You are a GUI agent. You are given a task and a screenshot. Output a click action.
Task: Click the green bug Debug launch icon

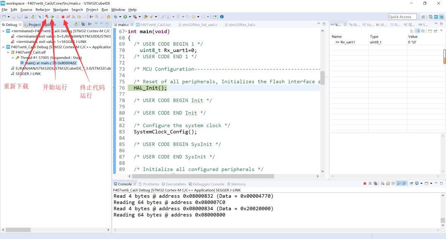pos(116,17)
